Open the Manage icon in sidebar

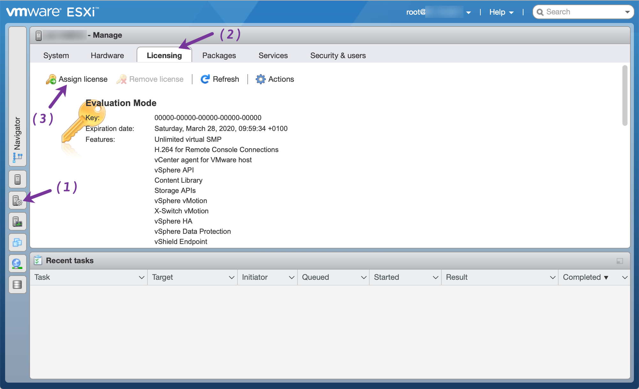17,201
